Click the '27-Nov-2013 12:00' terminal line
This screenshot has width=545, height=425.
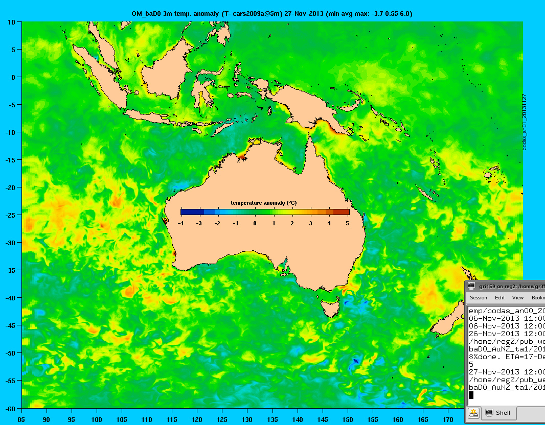[x=507, y=372]
